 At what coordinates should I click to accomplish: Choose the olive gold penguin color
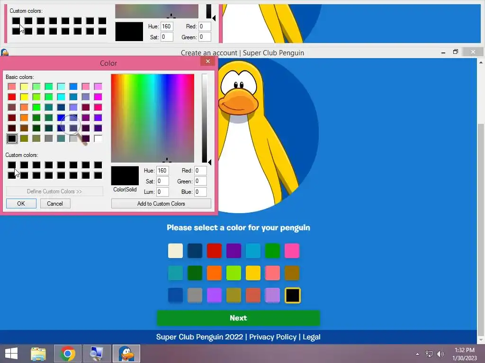pyautogui.click(x=234, y=295)
